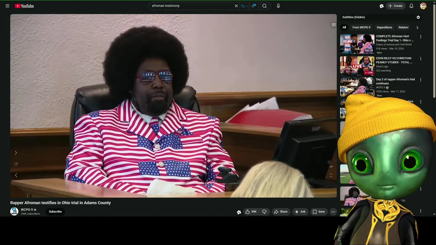
Task: Open menu for Day 2 Afroman trial video
Action: tap(421, 80)
